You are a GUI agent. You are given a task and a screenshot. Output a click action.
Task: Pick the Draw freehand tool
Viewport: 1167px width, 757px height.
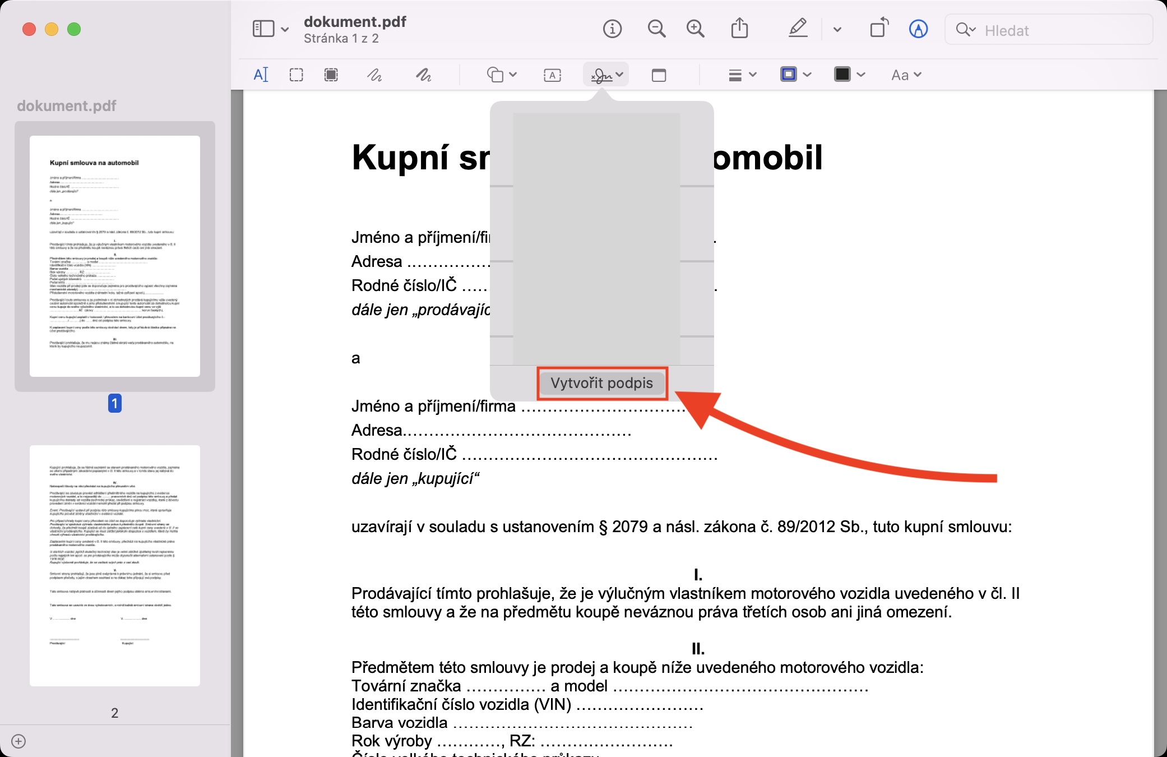423,75
